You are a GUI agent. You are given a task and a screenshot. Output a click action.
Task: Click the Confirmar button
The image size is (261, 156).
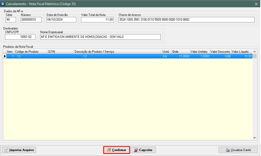(x=117, y=150)
